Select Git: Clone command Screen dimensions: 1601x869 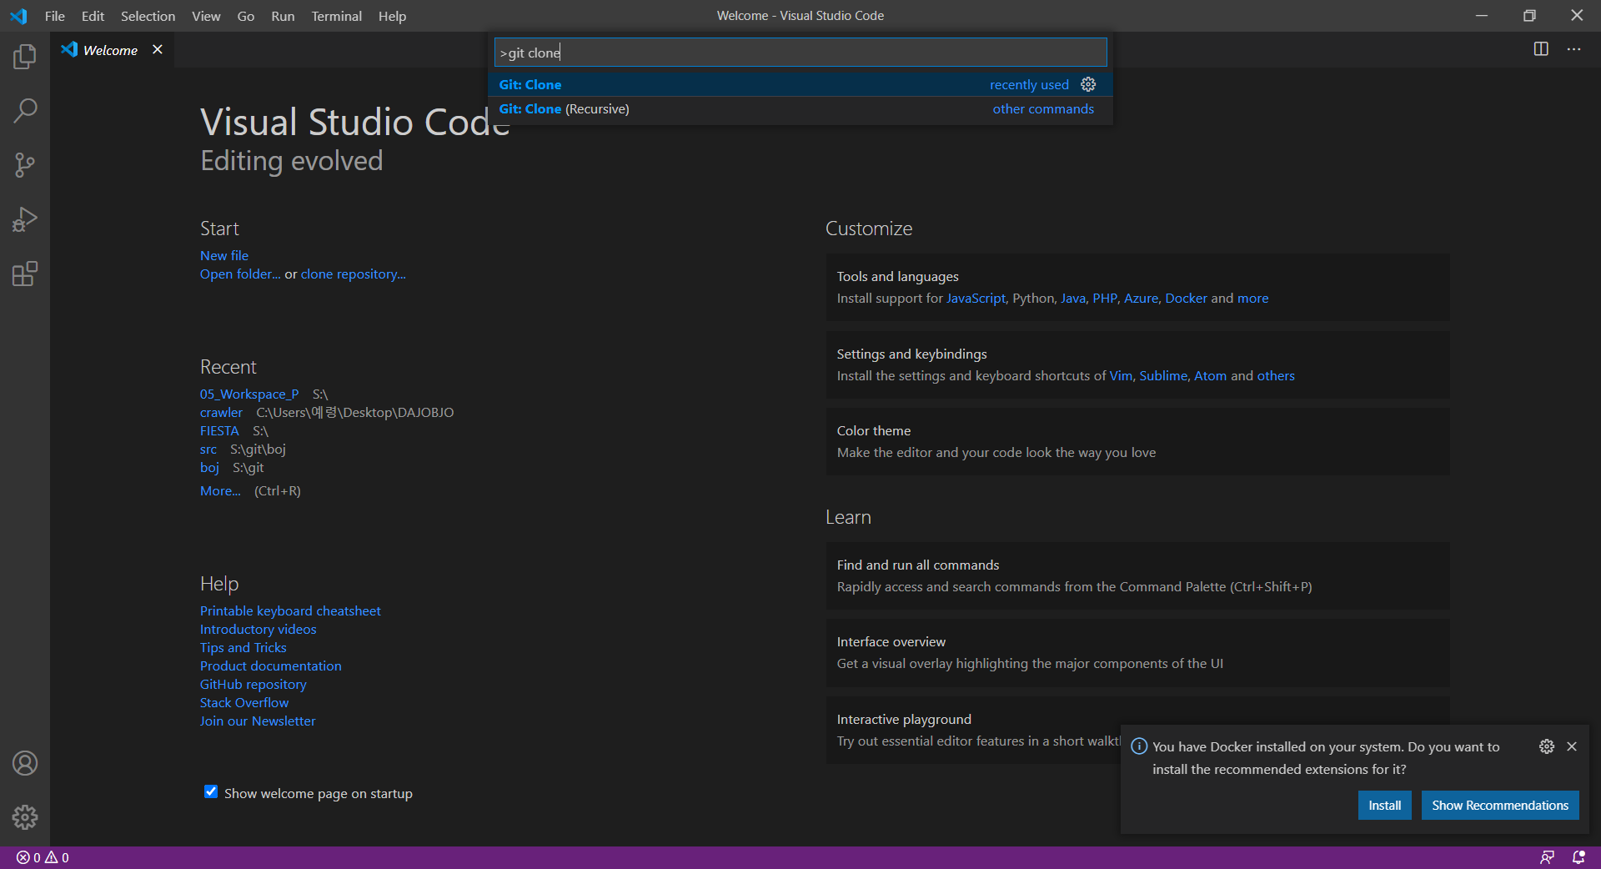click(x=800, y=84)
